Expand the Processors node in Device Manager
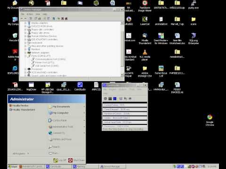The width and height of the screenshot is (226, 169). (25, 69)
